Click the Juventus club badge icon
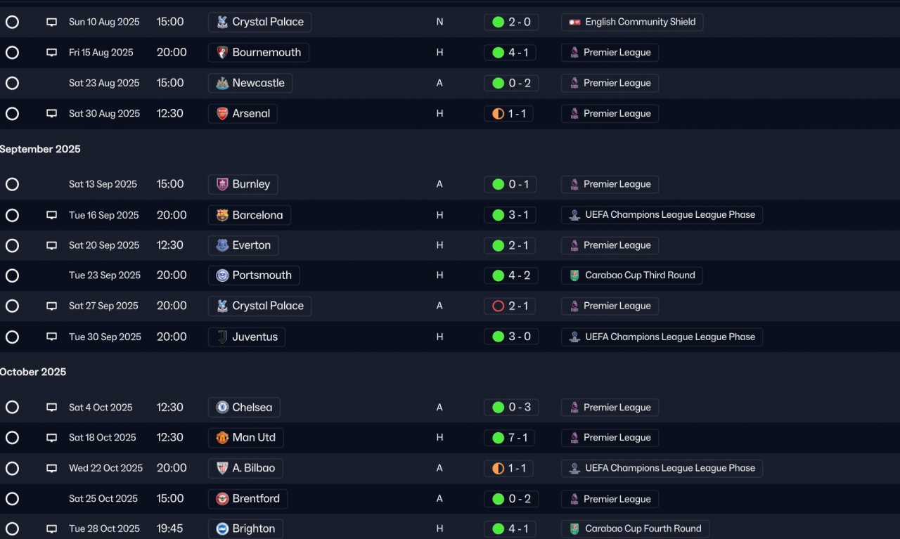This screenshot has height=539, width=900. click(x=222, y=337)
